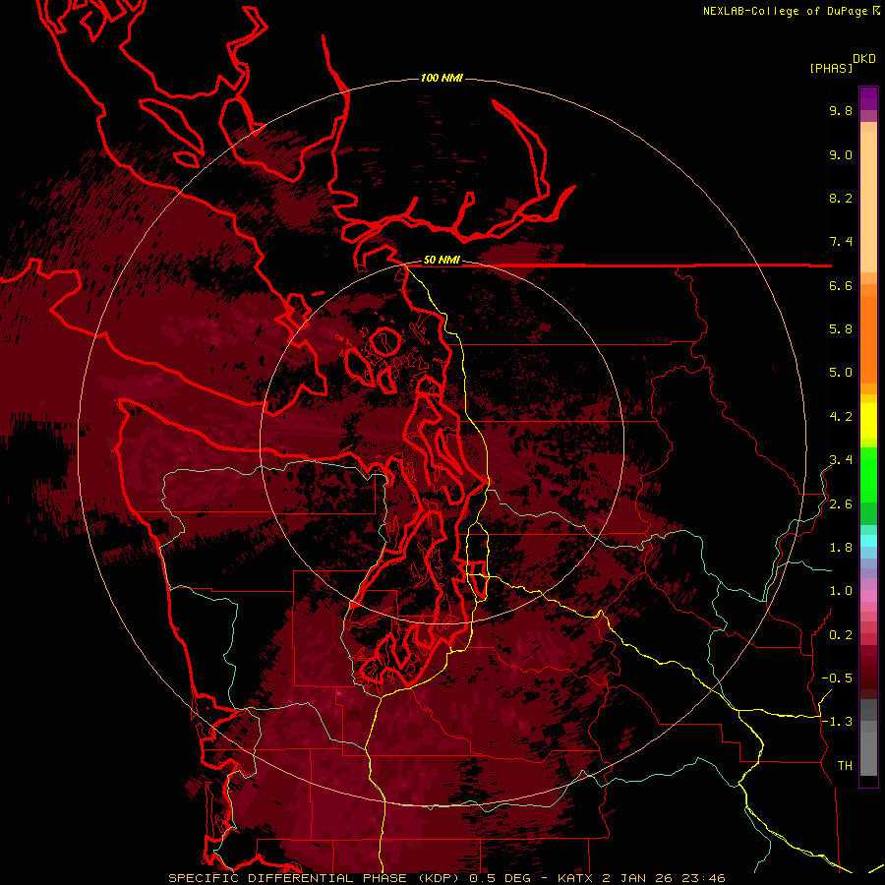The width and height of the screenshot is (885, 885).
Task: Click the KATX radar site identifier
Action: point(575,878)
